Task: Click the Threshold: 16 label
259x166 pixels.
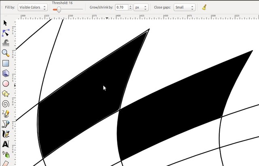Action: pos(62,3)
